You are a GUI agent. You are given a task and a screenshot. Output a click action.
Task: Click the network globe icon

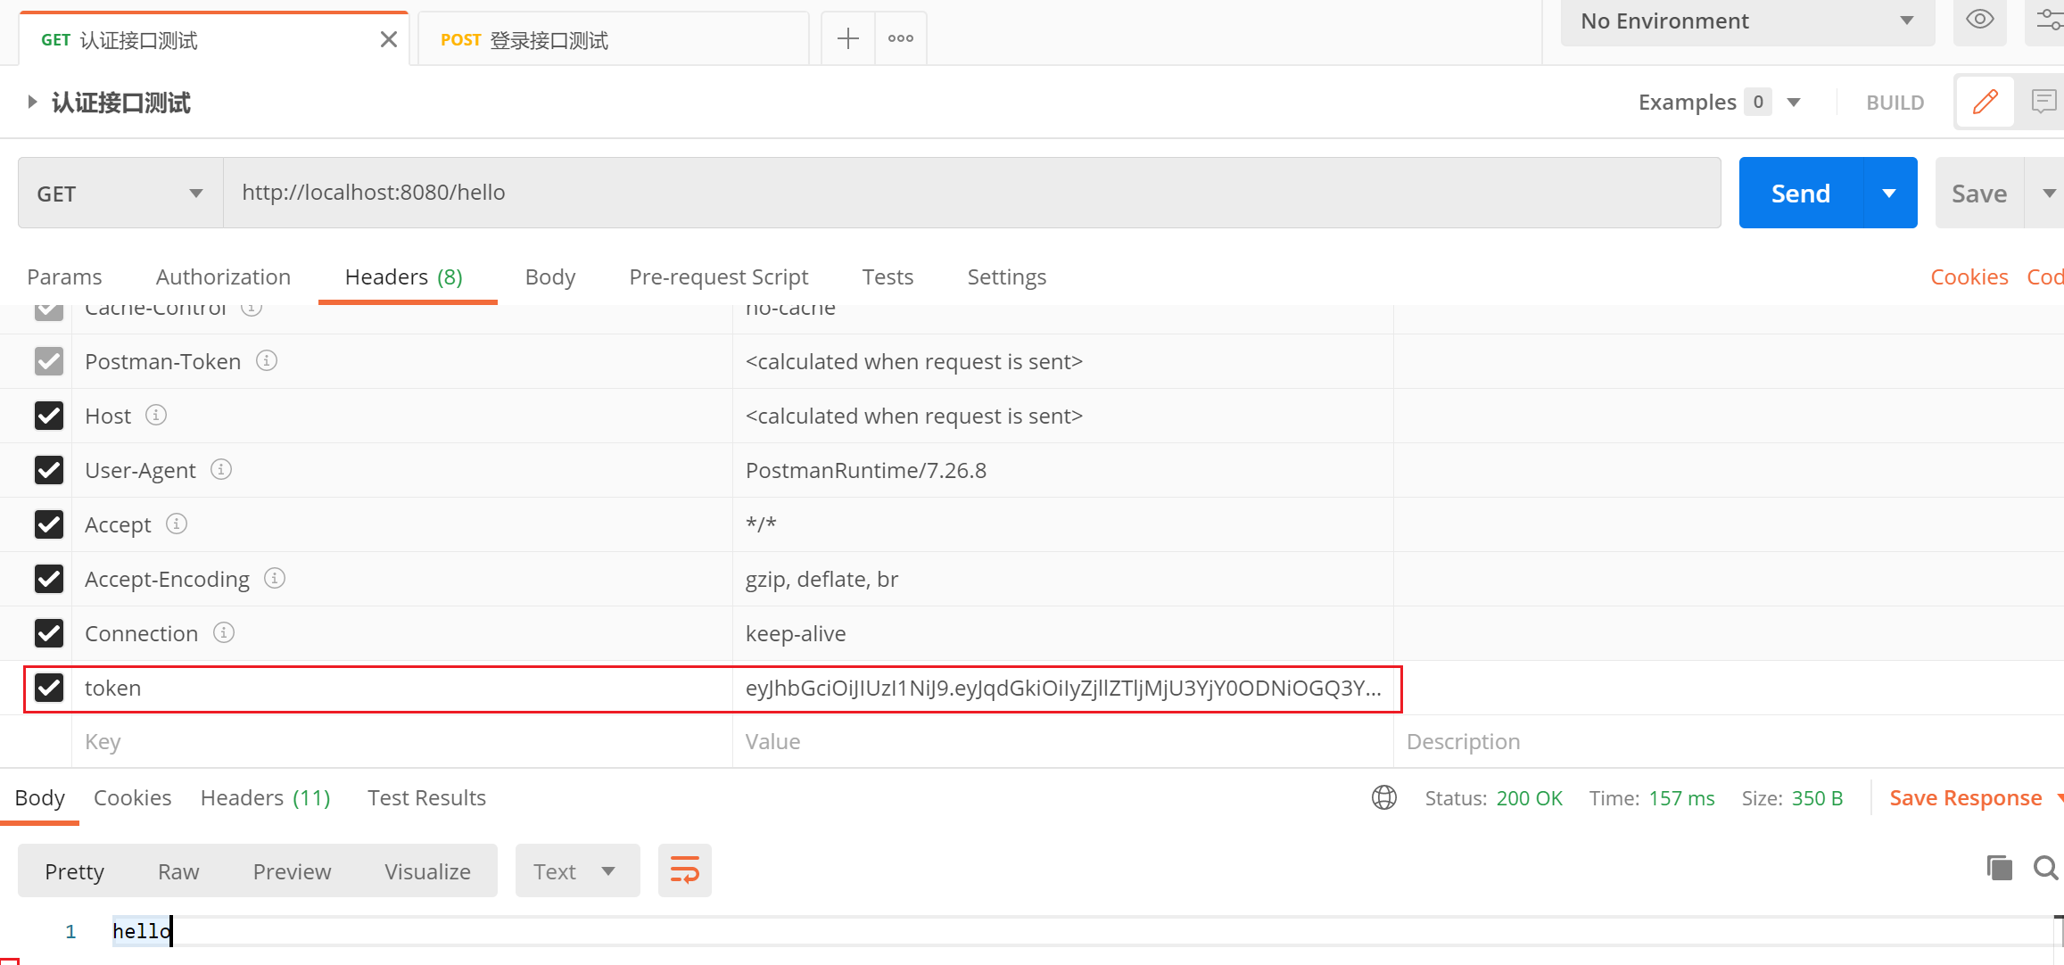1383,797
